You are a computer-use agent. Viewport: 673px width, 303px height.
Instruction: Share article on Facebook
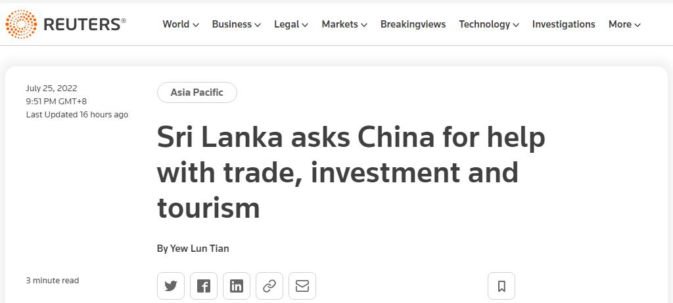coord(204,286)
